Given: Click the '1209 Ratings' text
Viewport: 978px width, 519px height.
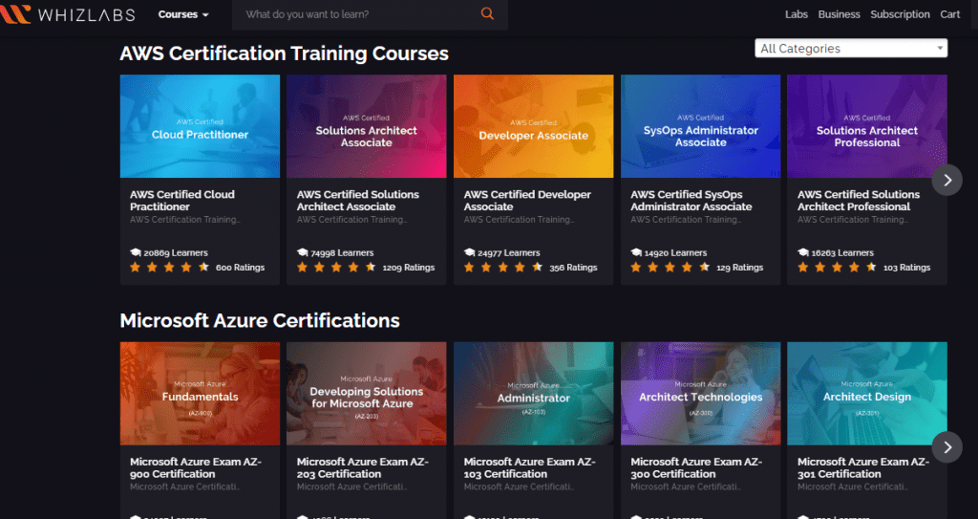Looking at the screenshot, I should [x=409, y=268].
